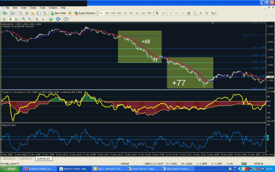Show the Market Watch window
This screenshot has height=172, width=275.
point(21,13)
